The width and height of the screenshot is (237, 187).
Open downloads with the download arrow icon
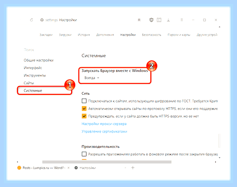tap(168, 20)
